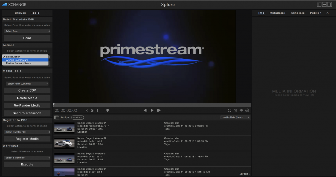Open the Select Form (Optional) dropdown
This screenshot has width=336, height=177.
(x=27, y=84)
